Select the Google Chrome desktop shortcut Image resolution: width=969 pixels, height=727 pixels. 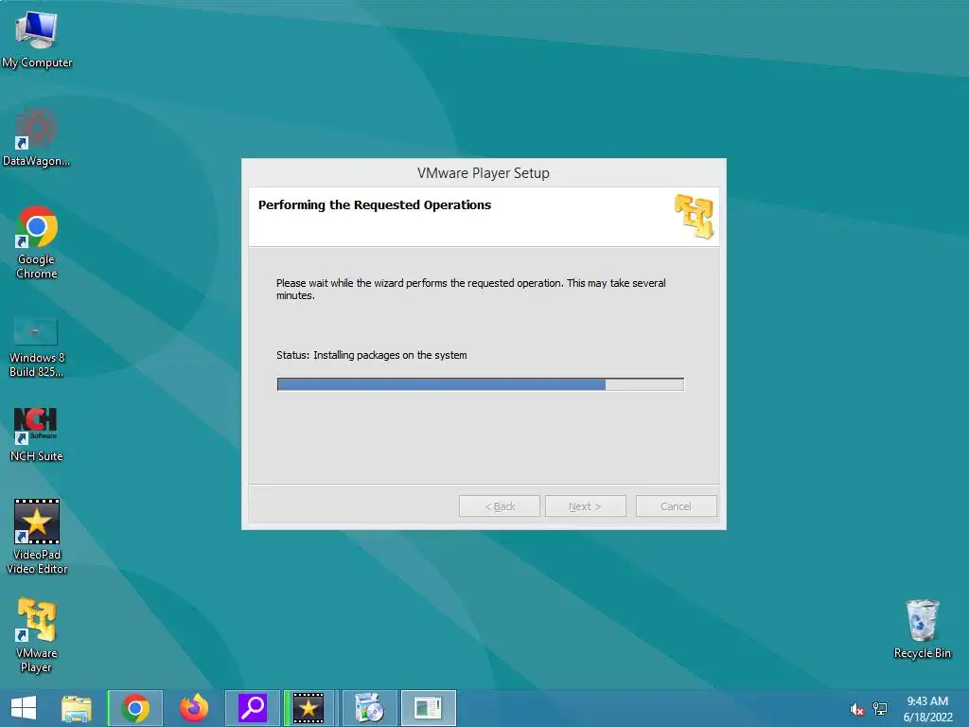click(x=37, y=241)
